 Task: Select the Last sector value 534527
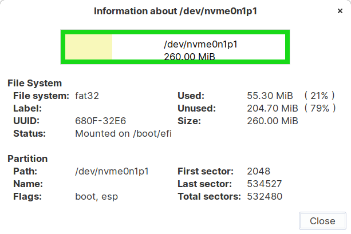(264, 184)
